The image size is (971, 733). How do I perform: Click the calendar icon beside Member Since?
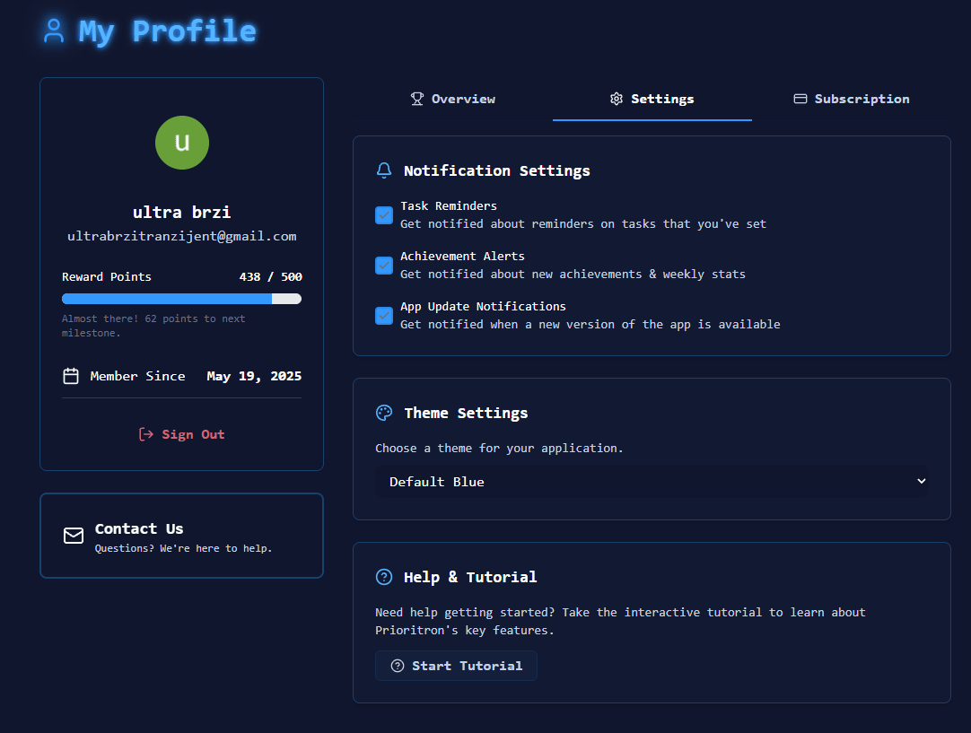click(x=71, y=376)
